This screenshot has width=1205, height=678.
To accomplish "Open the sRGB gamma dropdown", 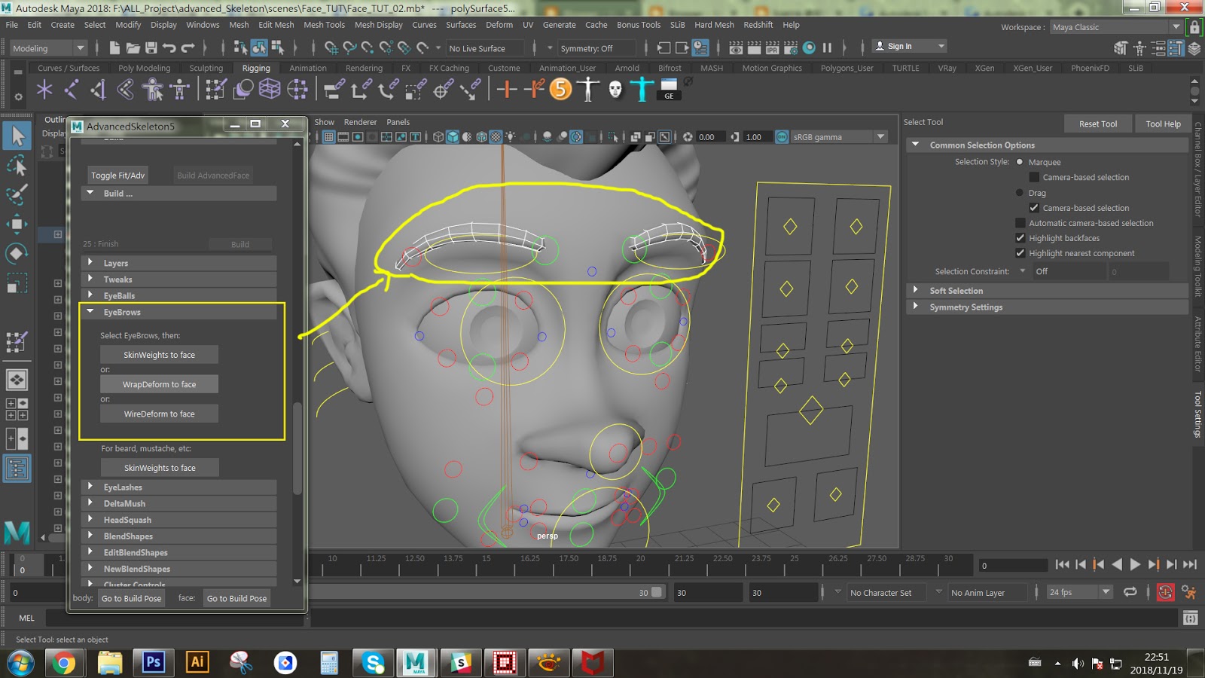I will point(880,136).
